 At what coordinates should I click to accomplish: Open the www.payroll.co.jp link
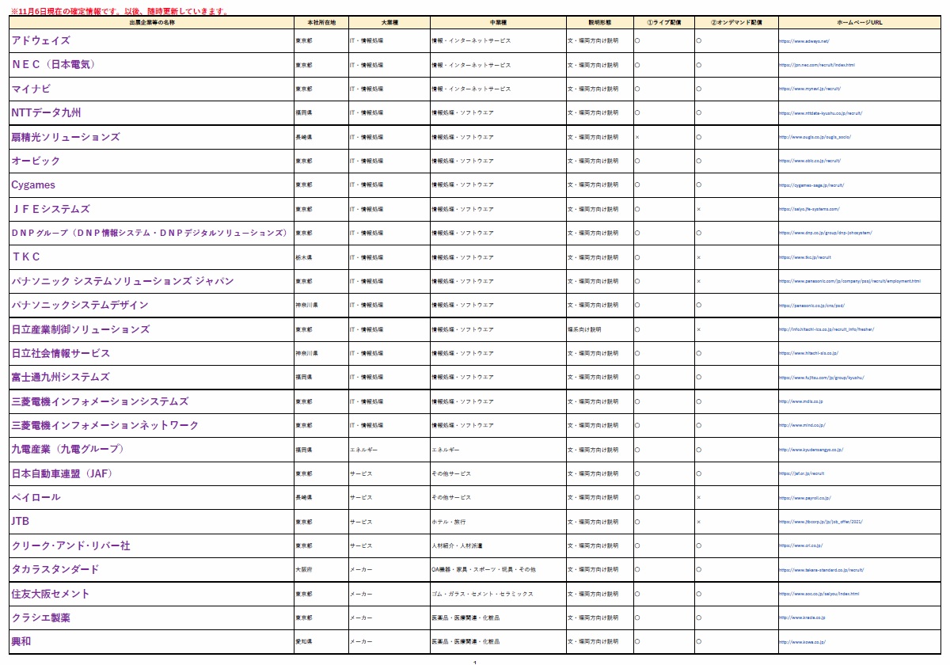tap(805, 497)
